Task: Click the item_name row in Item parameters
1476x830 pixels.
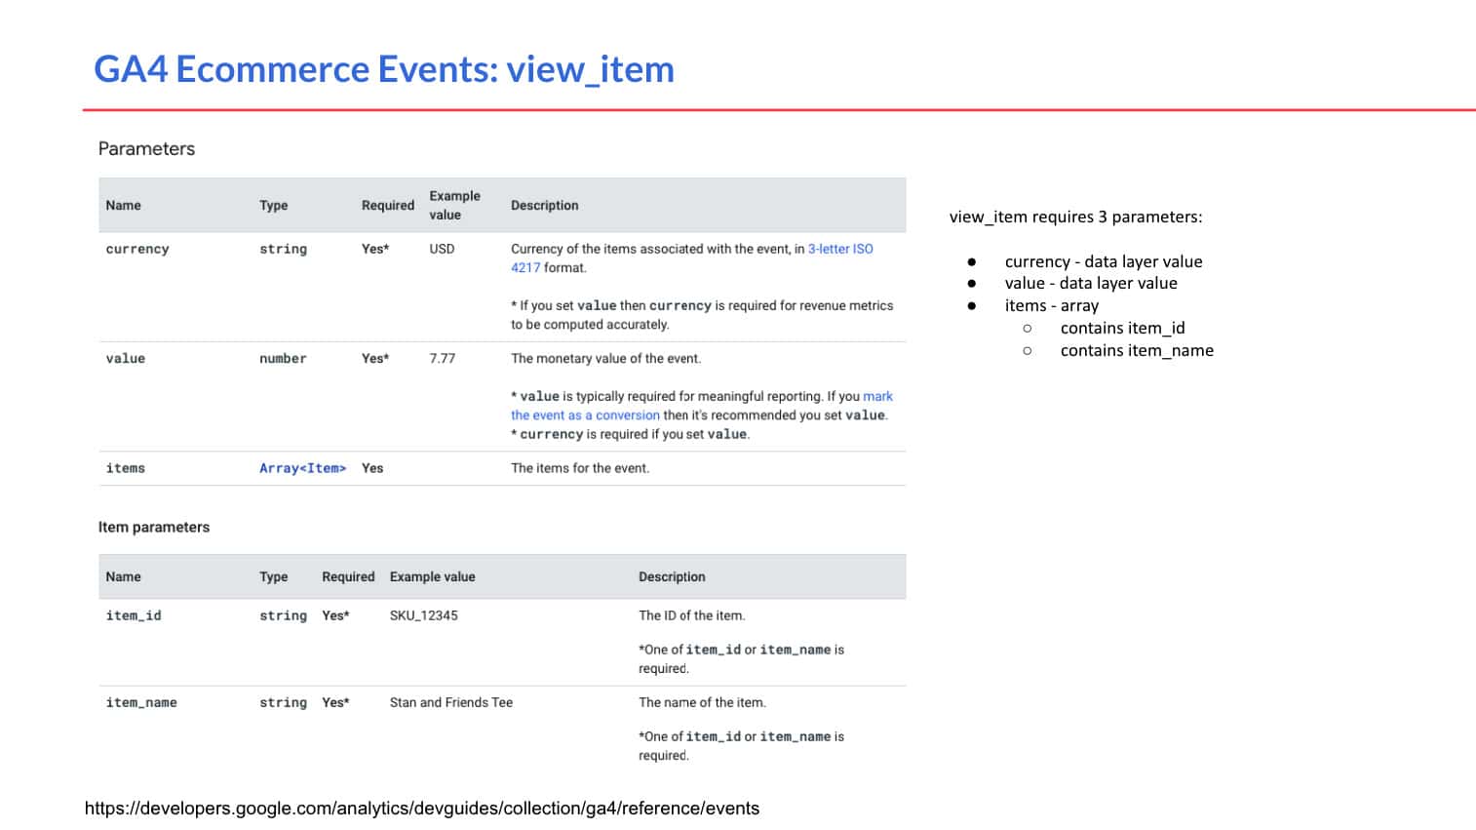Action: (140, 702)
